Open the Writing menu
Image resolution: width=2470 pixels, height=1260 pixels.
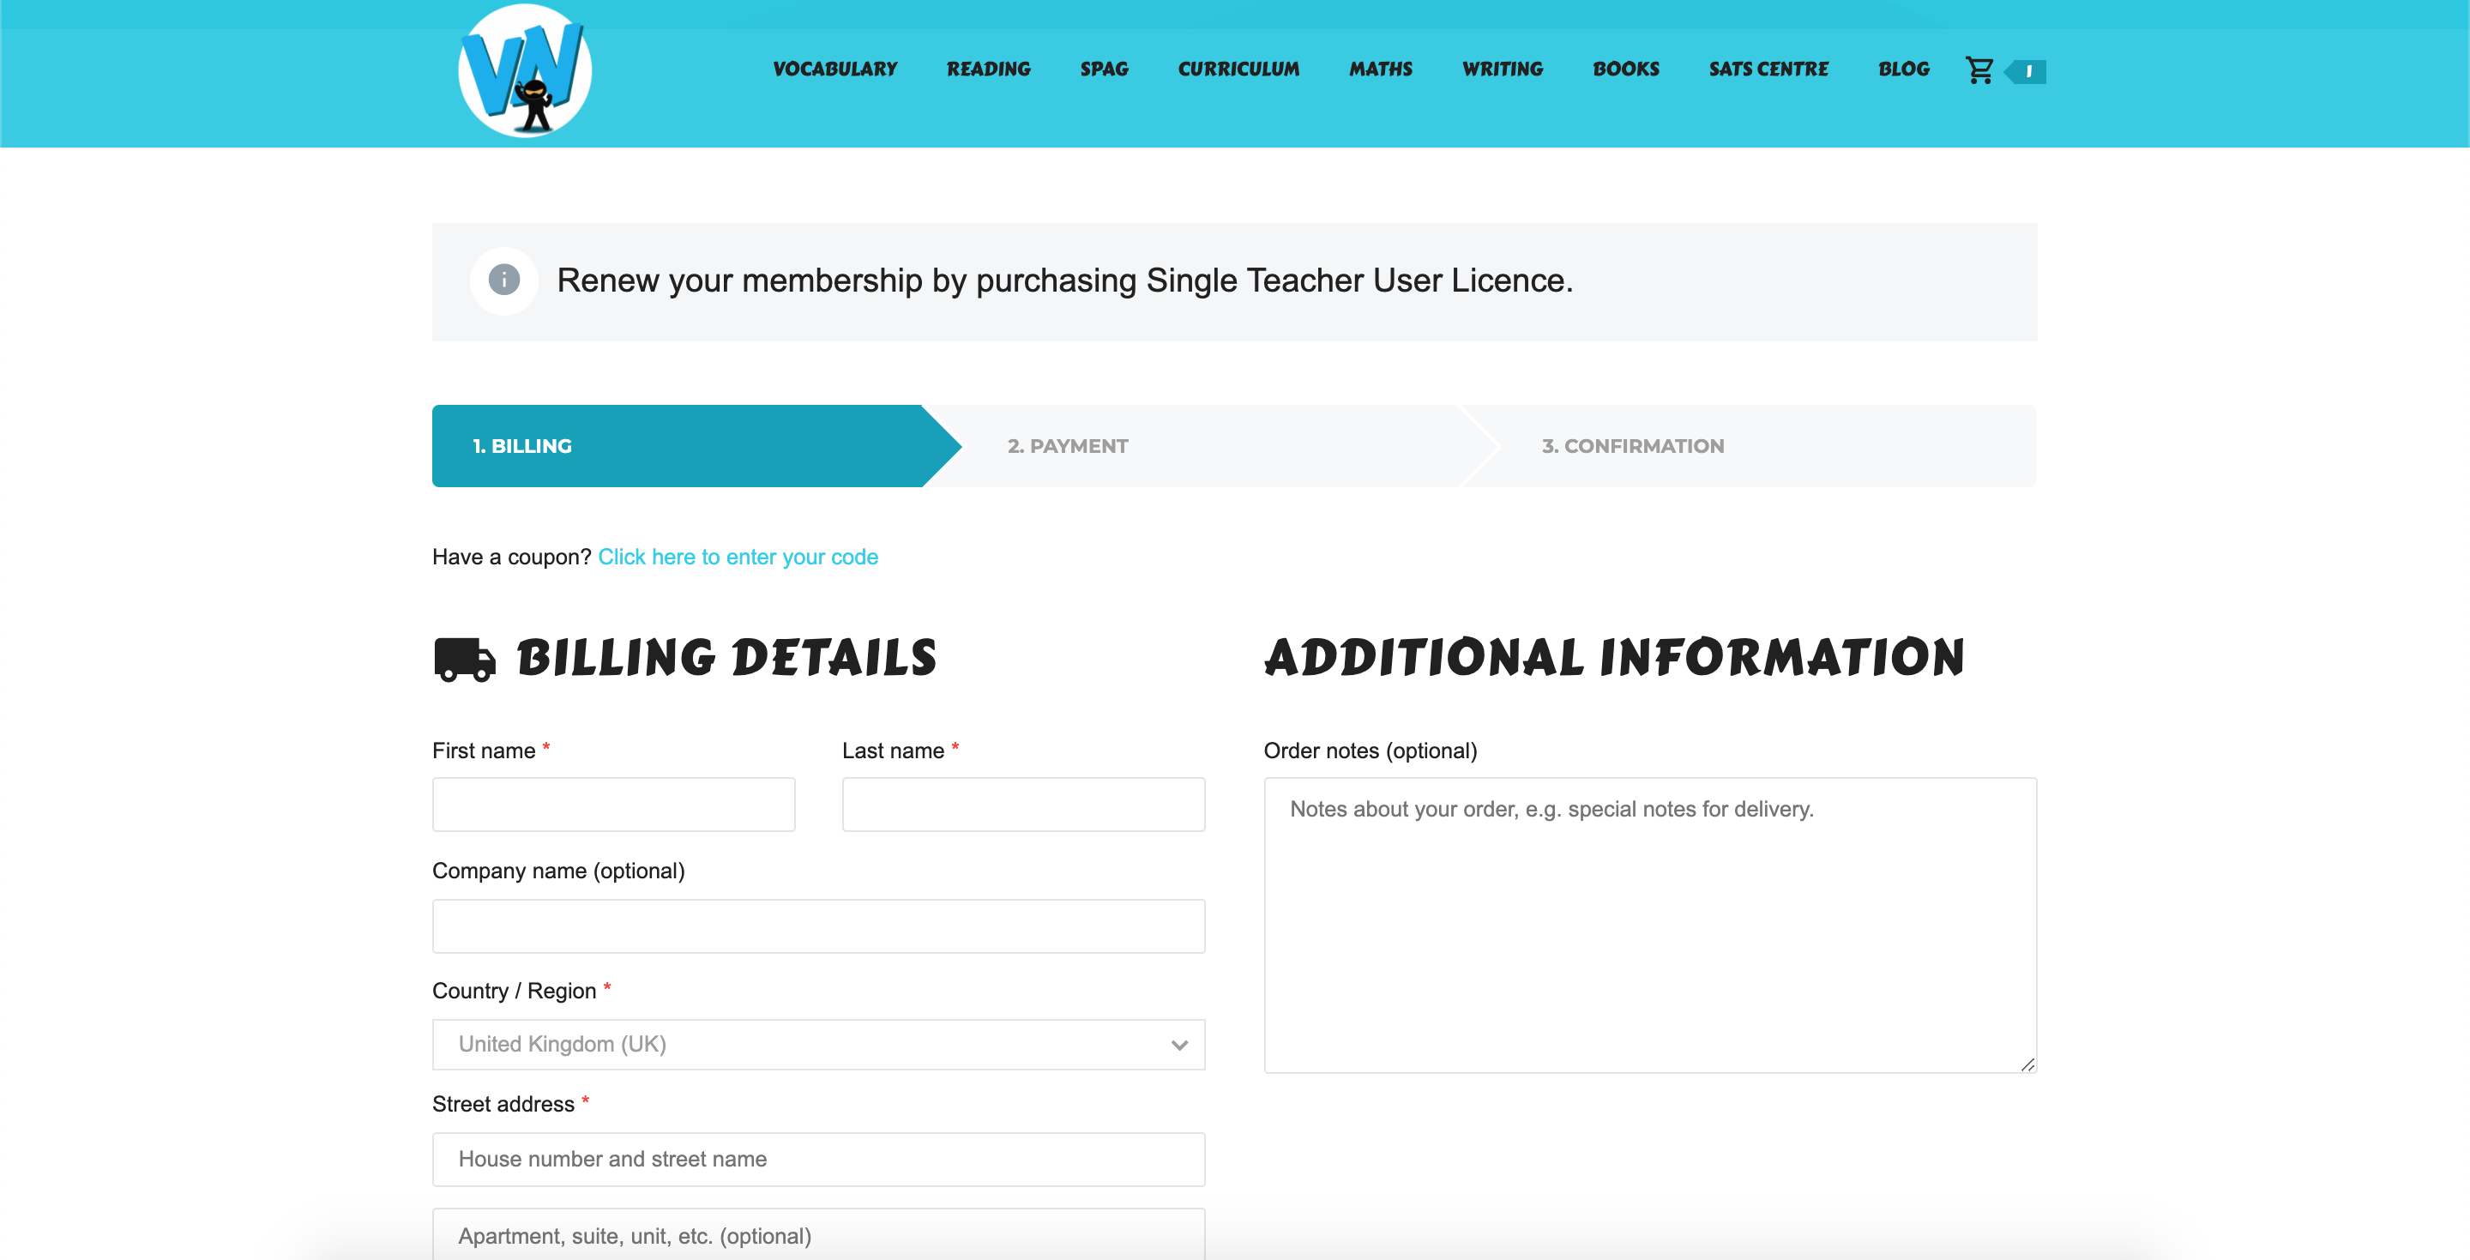coord(1502,69)
